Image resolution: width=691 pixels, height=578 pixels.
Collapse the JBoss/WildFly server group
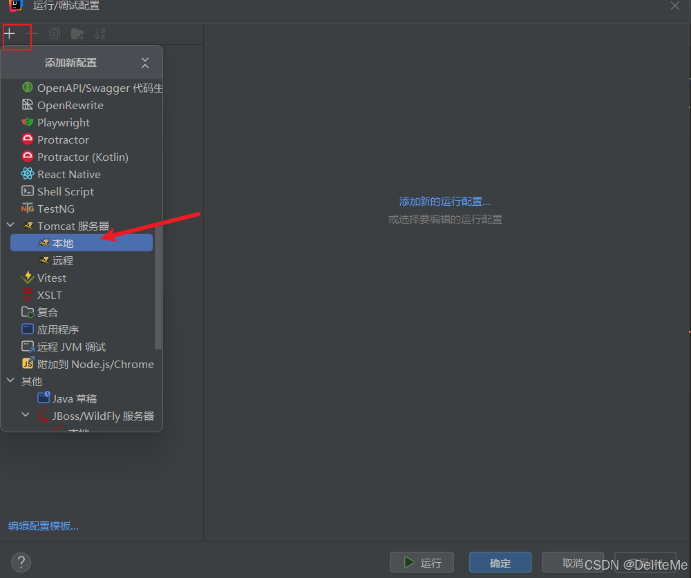point(26,415)
